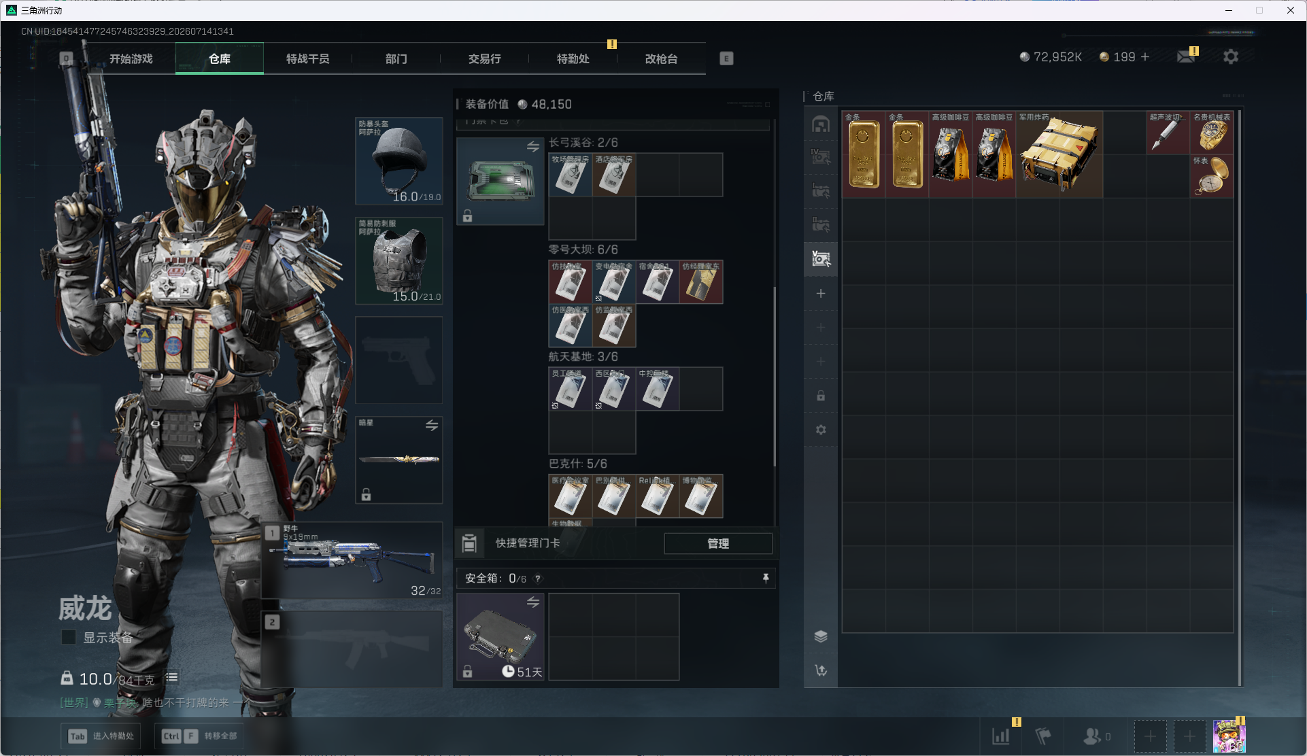
Task: Add a new warehouse page with plus icon
Action: [x=821, y=293]
